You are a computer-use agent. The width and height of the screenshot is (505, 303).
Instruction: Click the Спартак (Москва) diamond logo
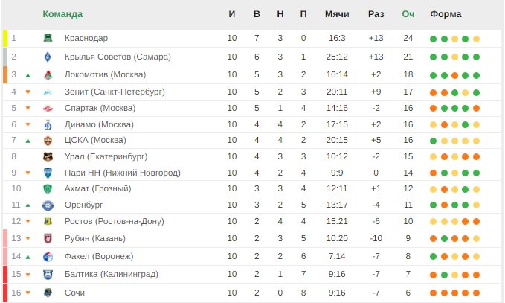point(48,109)
